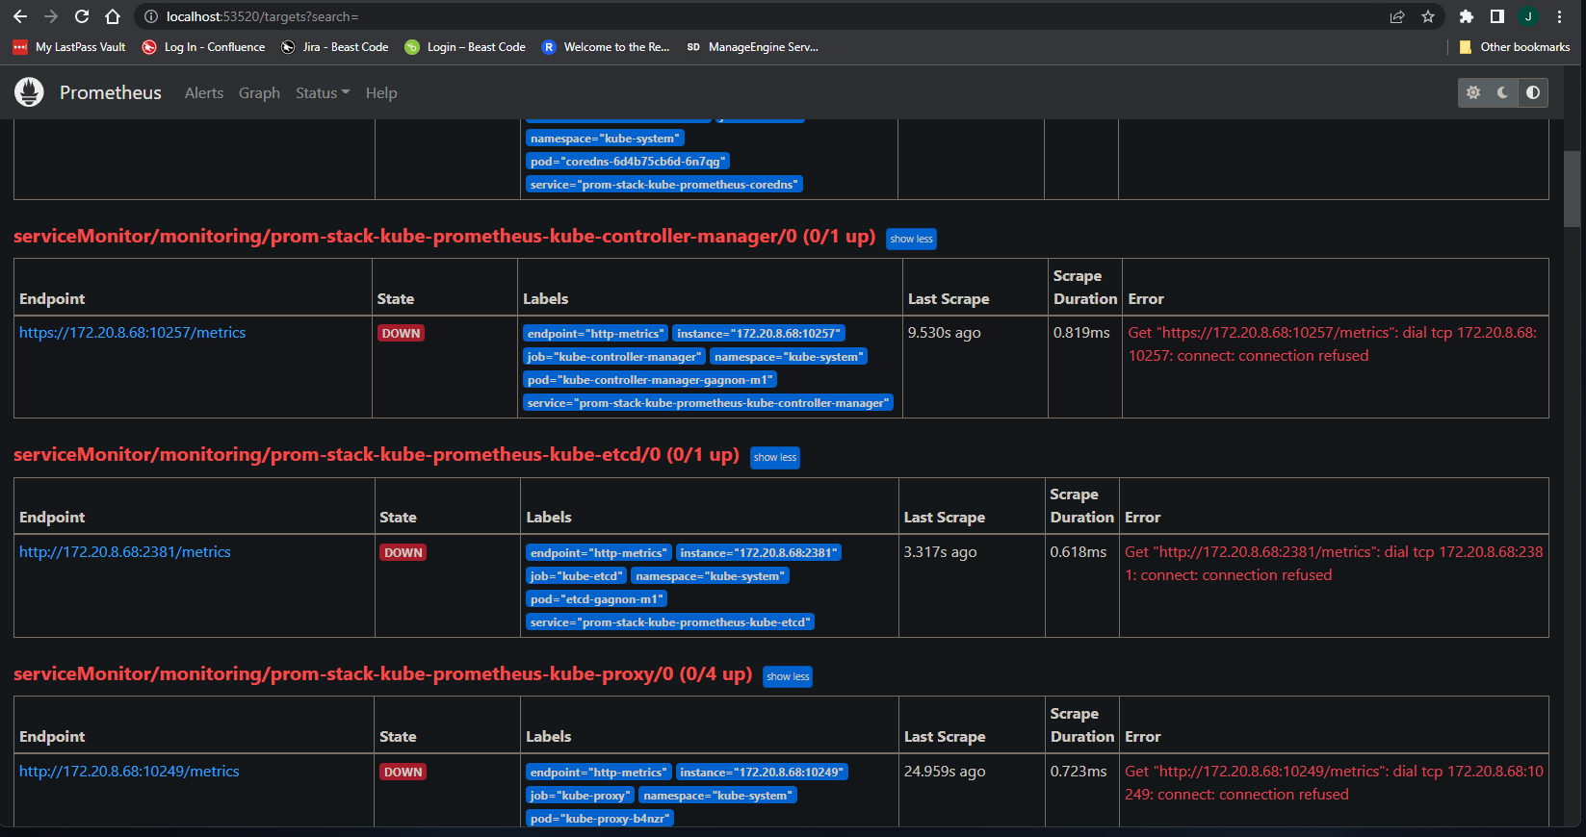Click the site information icon in the address bar
This screenshot has width=1586, height=837.
point(150,16)
